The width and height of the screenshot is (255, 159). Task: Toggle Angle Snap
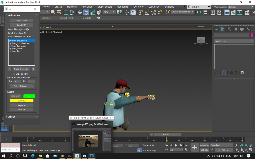147,12
